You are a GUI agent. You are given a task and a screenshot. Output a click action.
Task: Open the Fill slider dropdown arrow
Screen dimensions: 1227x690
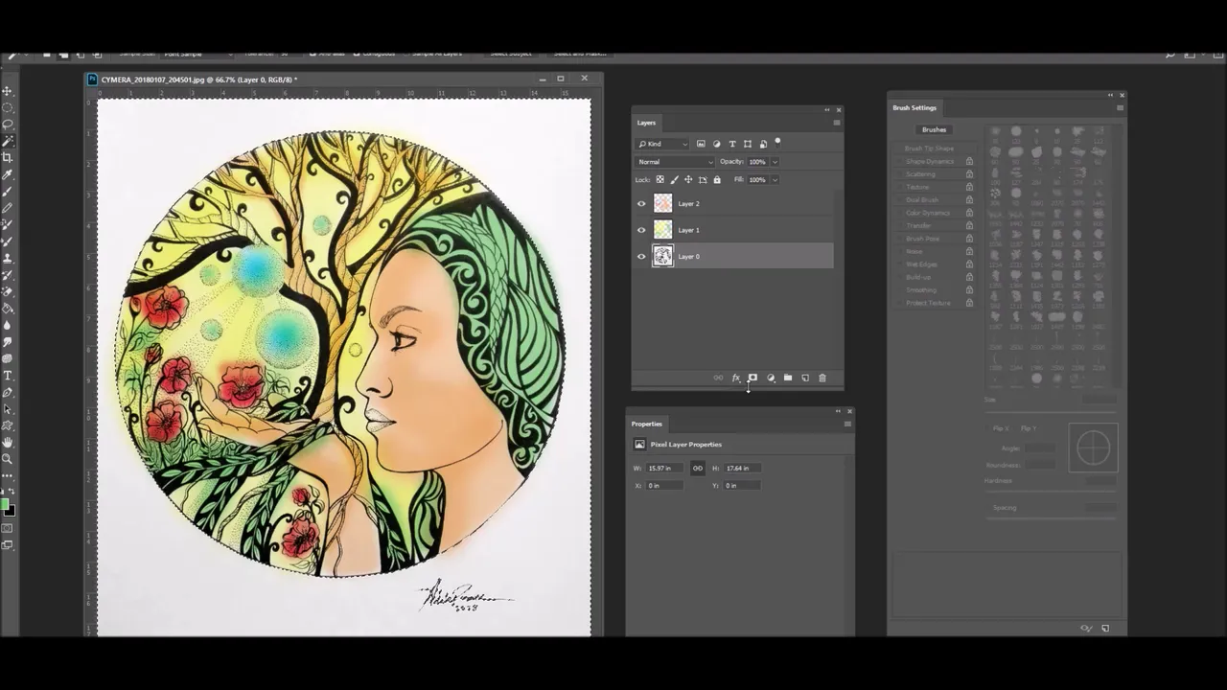click(775, 179)
